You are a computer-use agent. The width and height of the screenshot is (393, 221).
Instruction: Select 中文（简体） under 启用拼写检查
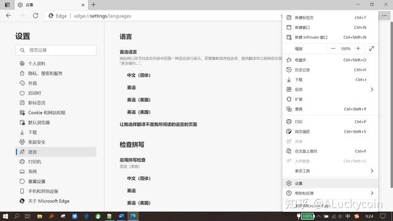click(139, 179)
